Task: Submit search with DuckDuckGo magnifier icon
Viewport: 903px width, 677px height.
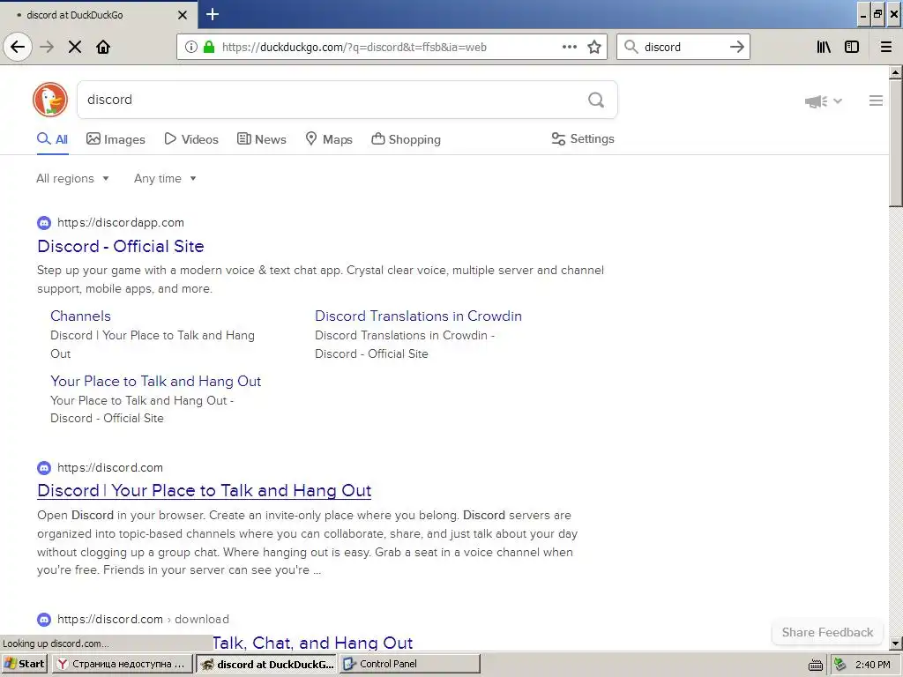Action: 596,100
